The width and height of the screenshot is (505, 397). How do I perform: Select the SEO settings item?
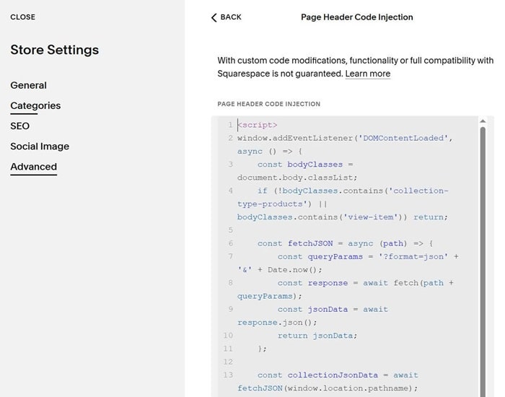click(19, 126)
